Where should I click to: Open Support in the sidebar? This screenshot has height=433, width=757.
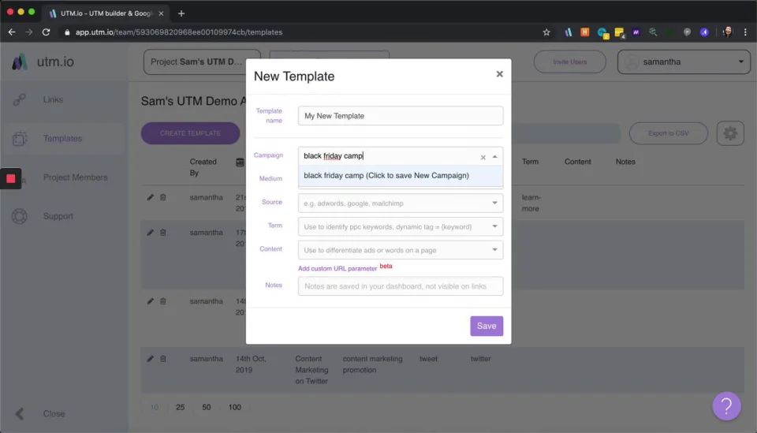(58, 216)
